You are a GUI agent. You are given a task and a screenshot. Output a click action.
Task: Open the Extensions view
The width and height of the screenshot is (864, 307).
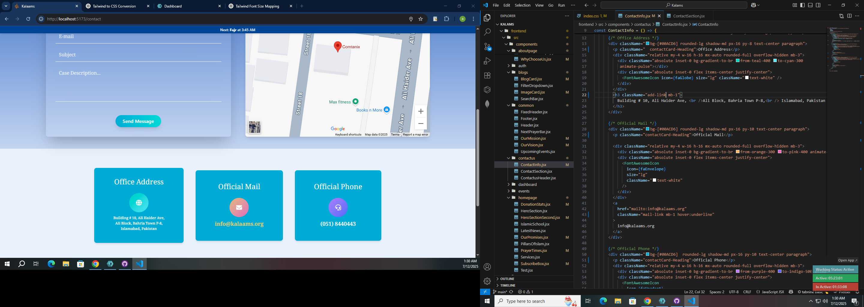pyautogui.click(x=487, y=76)
